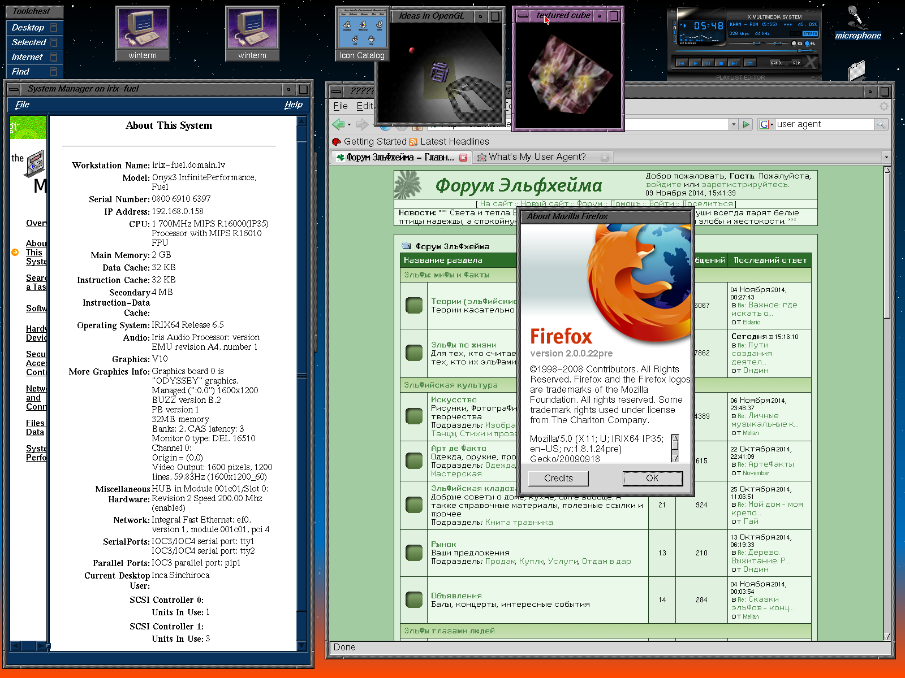Adjust XMMS balance slider
The height and width of the screenshot is (678, 905).
[x=778, y=44]
